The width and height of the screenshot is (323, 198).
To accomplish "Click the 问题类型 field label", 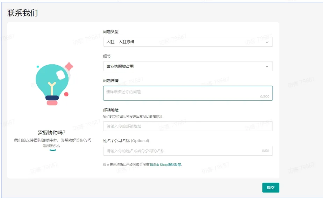I will pos(110,32).
